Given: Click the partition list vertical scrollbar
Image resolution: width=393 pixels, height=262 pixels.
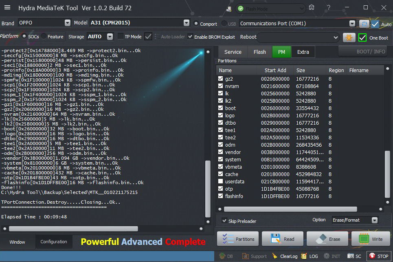Looking at the screenshot, I should click(x=387, y=174).
